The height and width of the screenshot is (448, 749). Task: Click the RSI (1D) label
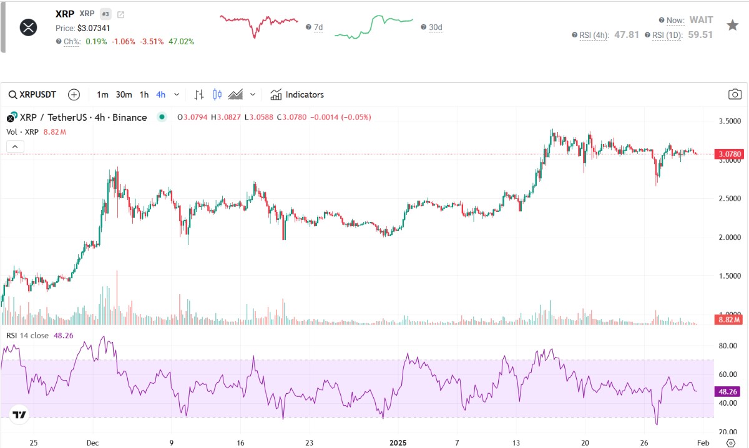(668, 35)
